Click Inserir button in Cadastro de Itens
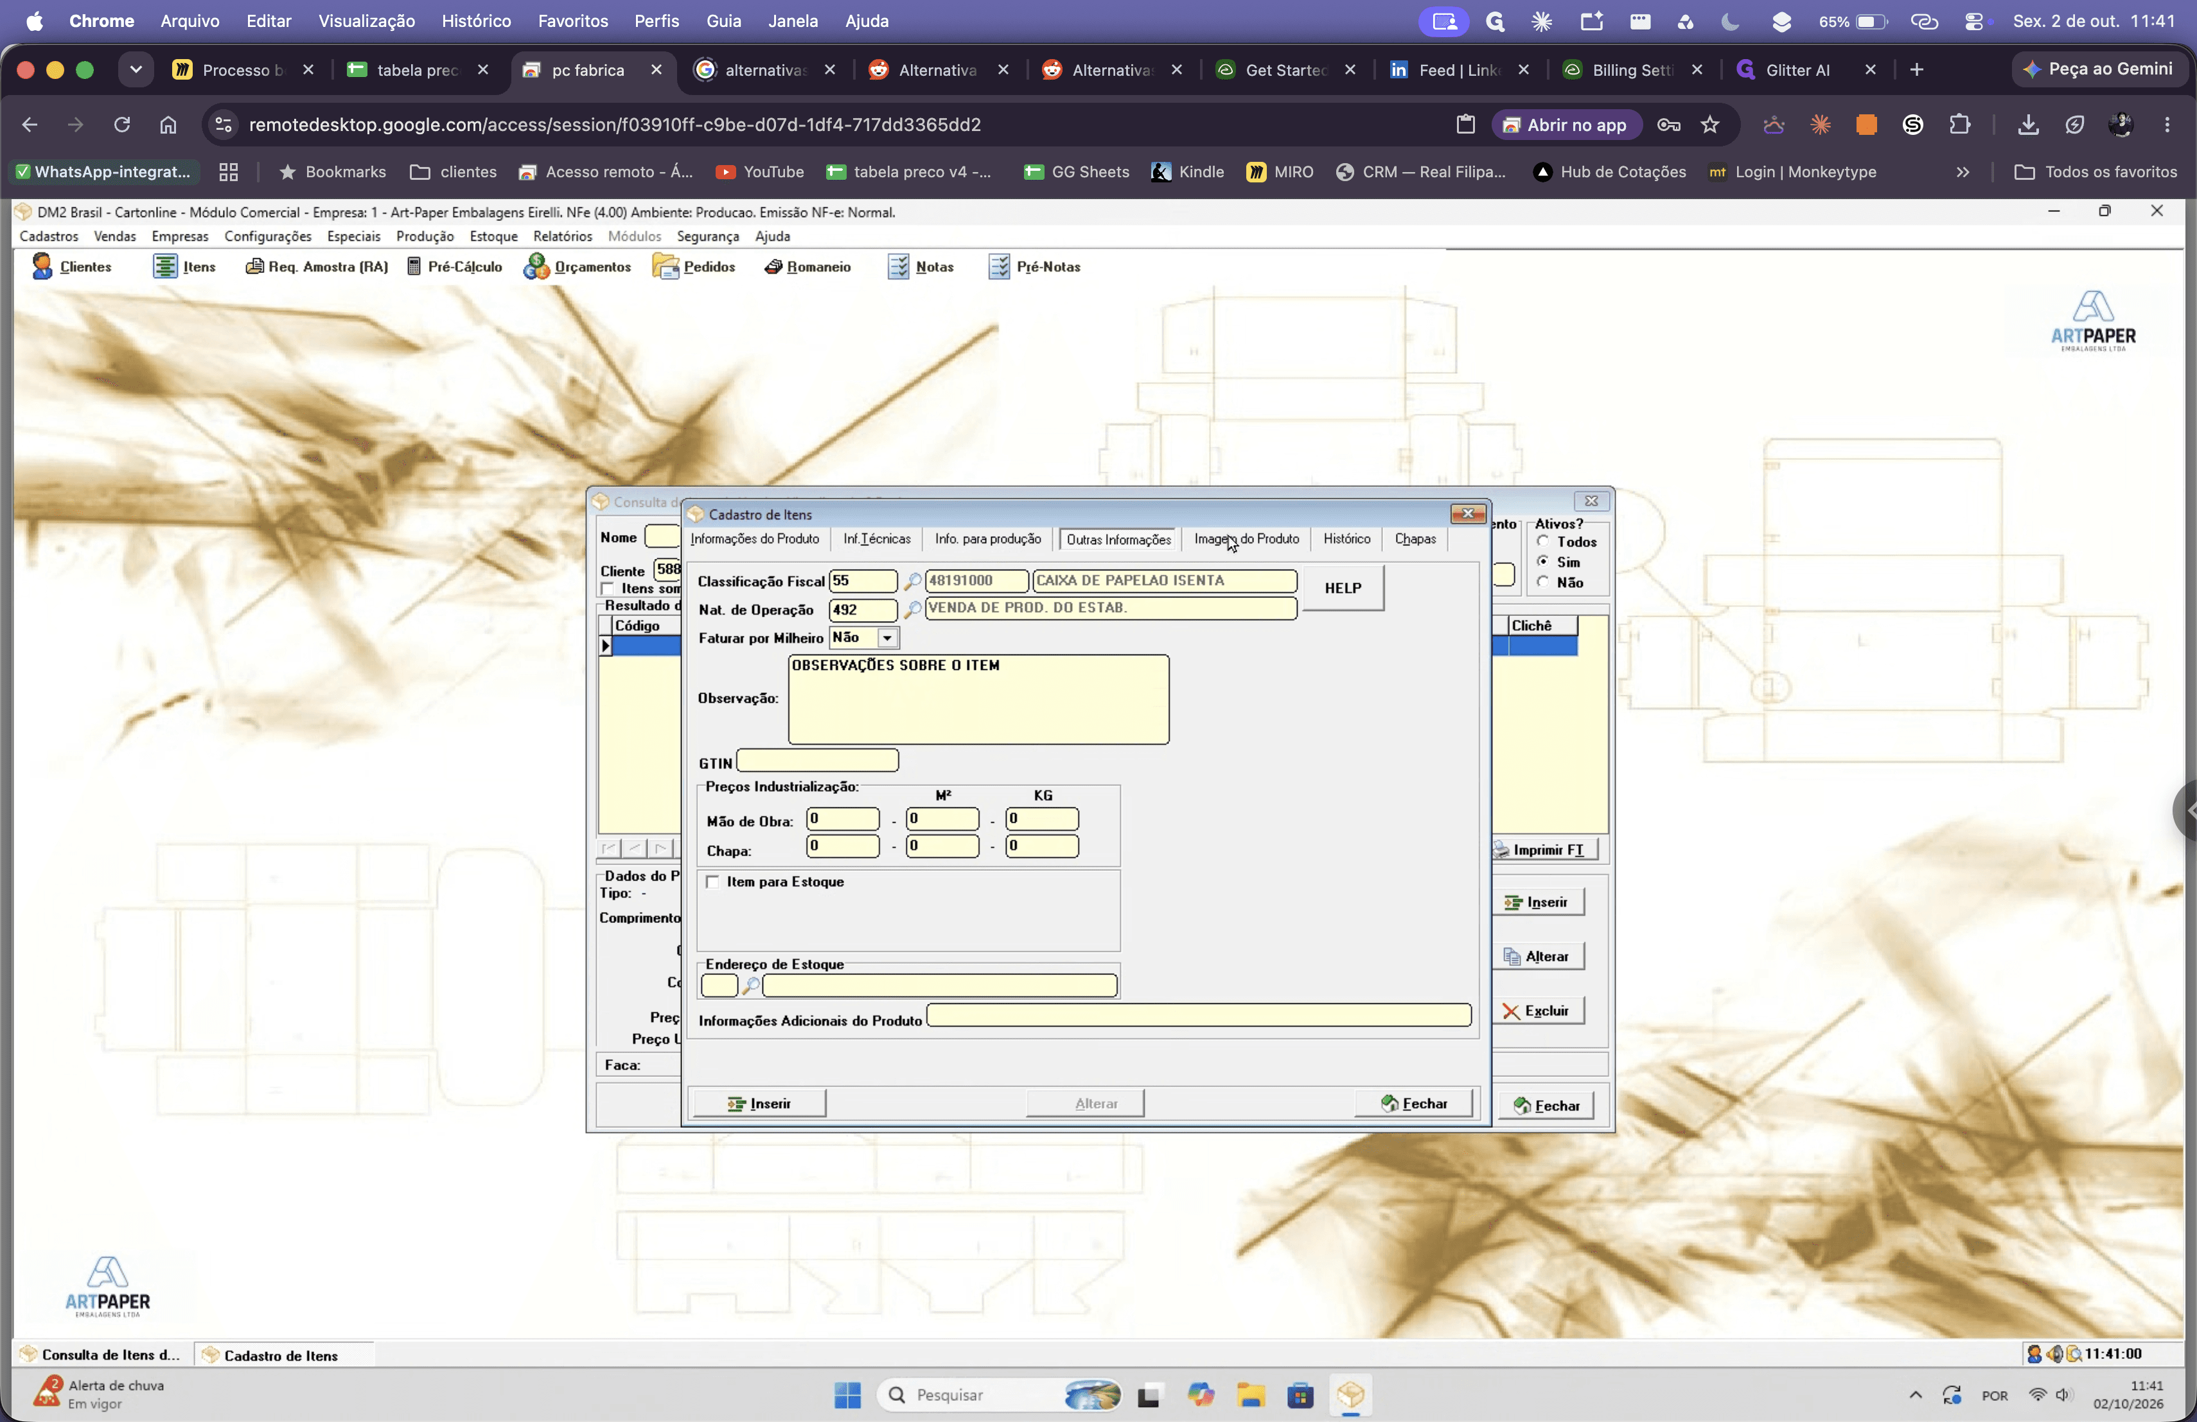 click(759, 1103)
